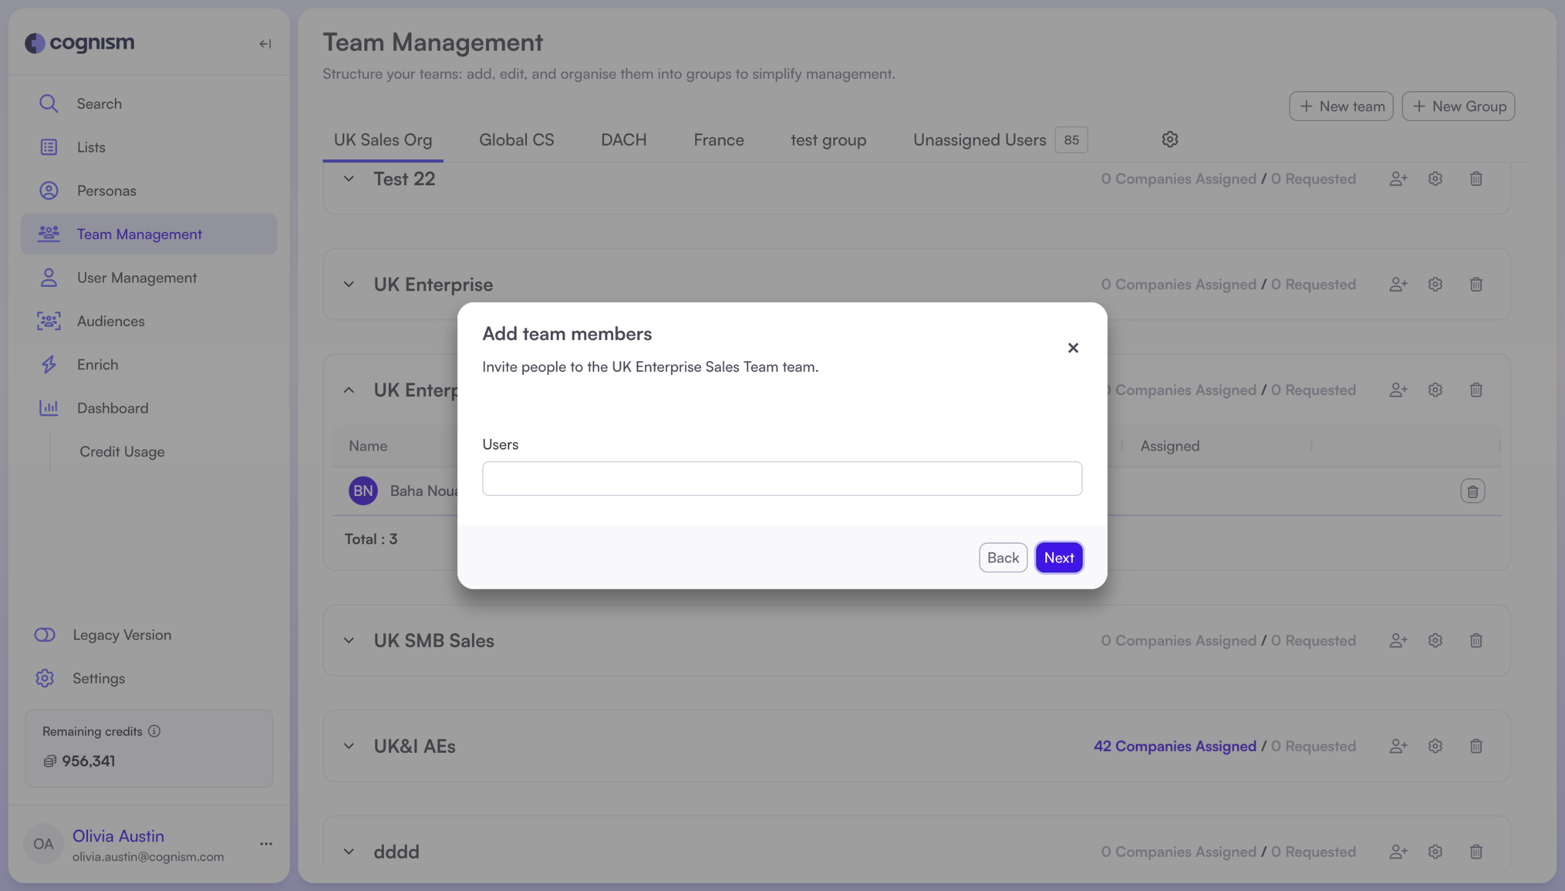Screen dimensions: 1565x891
Task: Expand the dddd team row
Action: point(348,851)
